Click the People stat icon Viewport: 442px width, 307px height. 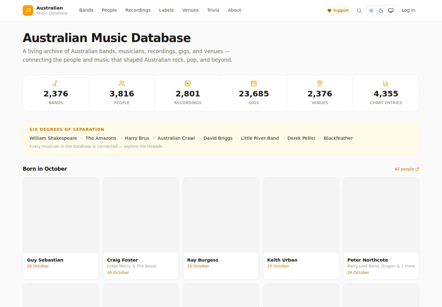click(122, 83)
